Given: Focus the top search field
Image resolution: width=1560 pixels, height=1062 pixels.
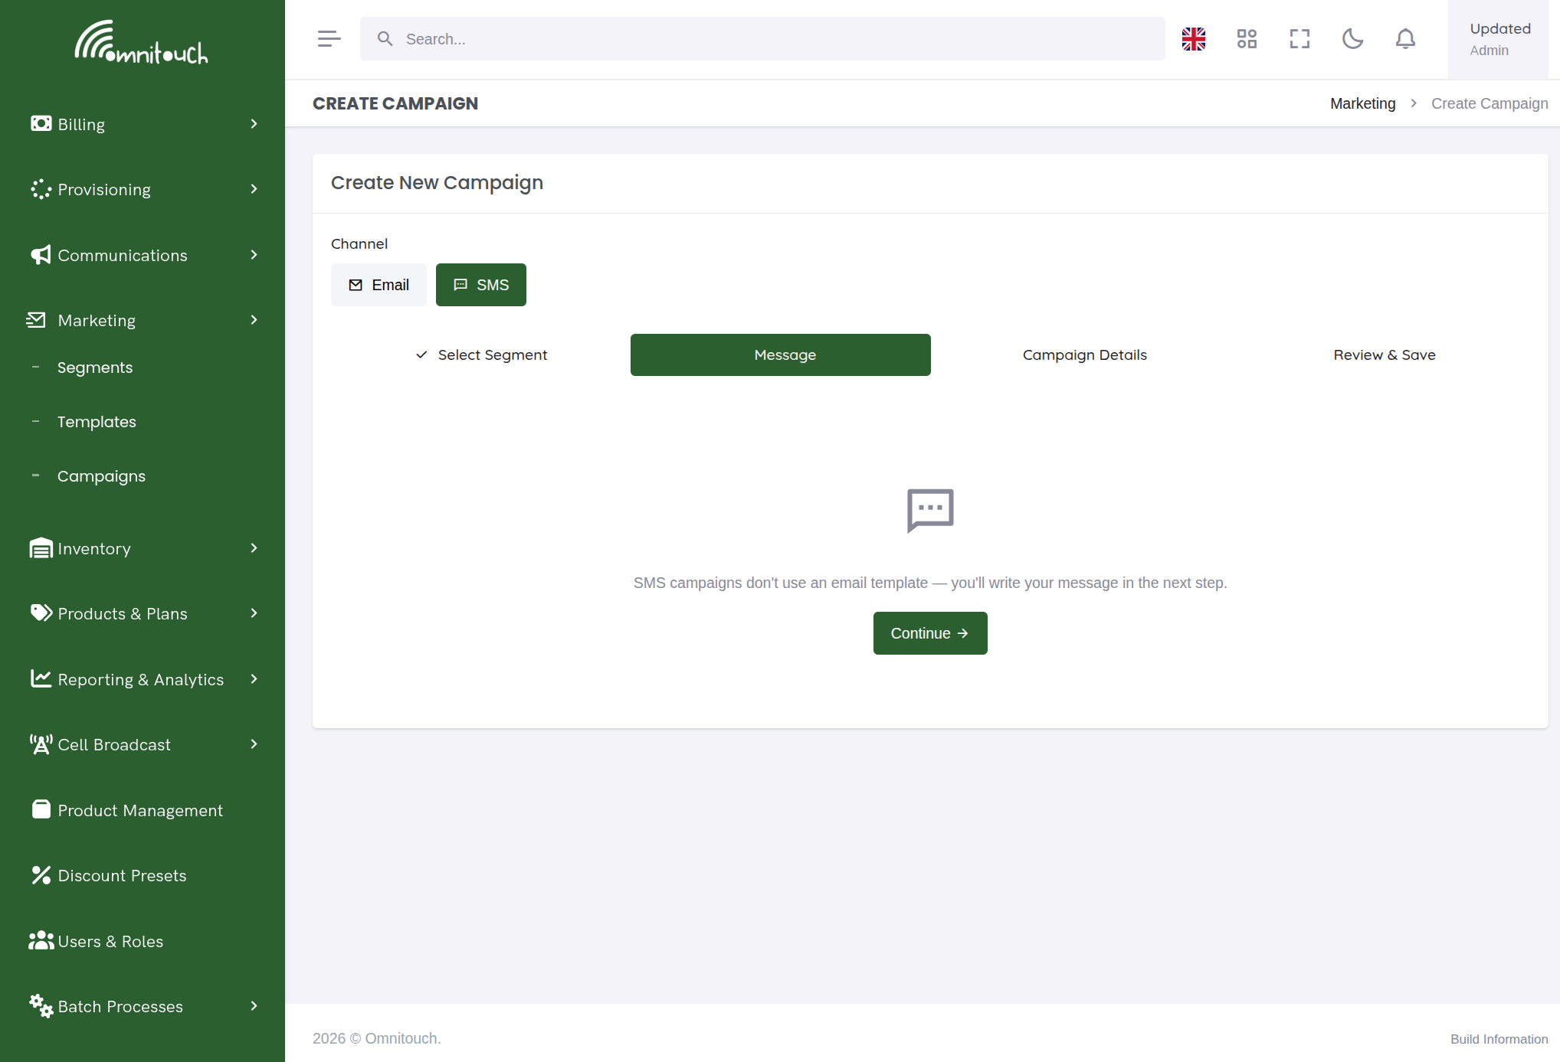Looking at the screenshot, I should coord(762,39).
